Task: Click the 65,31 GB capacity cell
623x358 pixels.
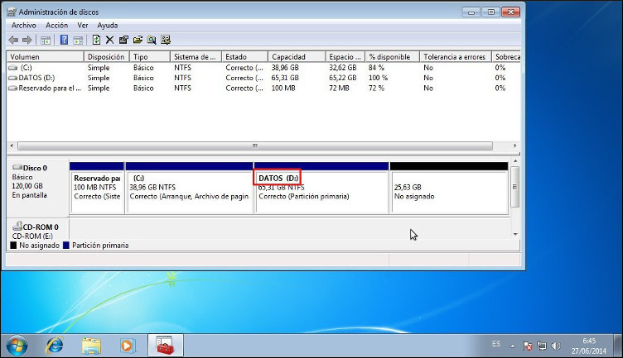Action: [x=285, y=78]
